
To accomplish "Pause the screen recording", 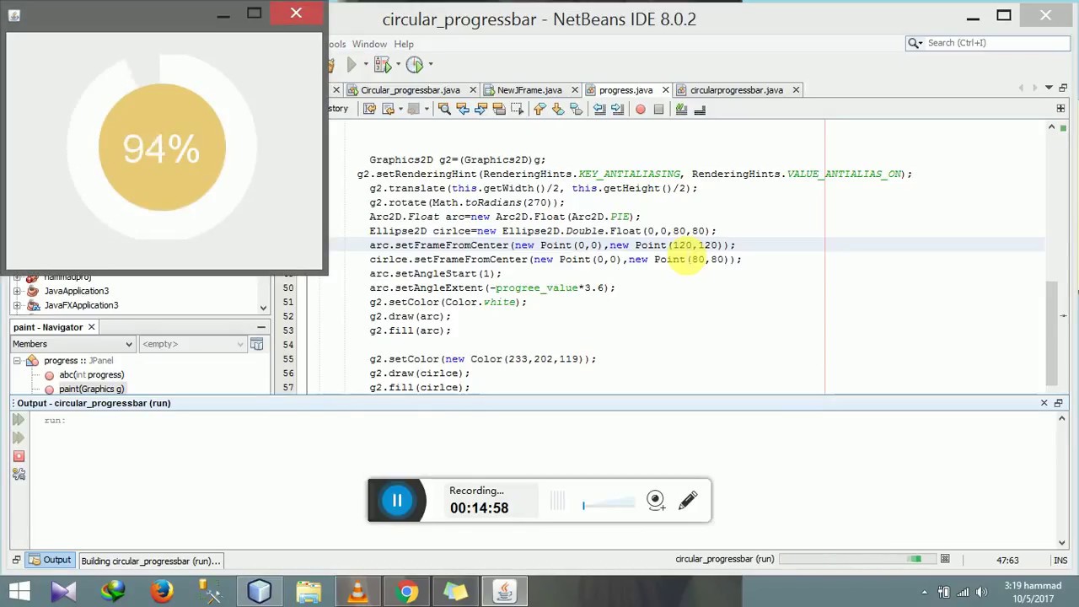I will coord(397,501).
